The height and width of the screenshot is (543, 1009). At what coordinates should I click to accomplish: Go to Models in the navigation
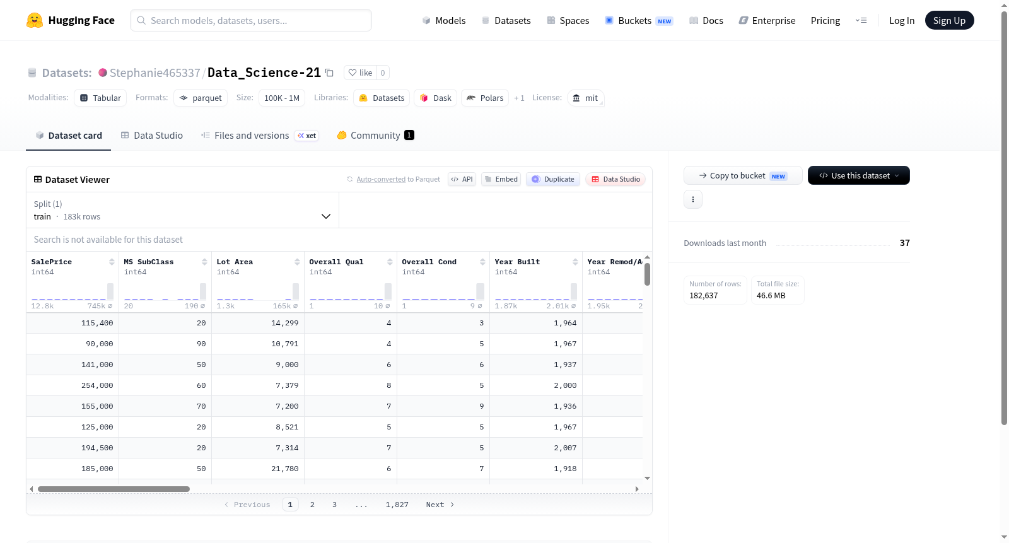point(444,20)
